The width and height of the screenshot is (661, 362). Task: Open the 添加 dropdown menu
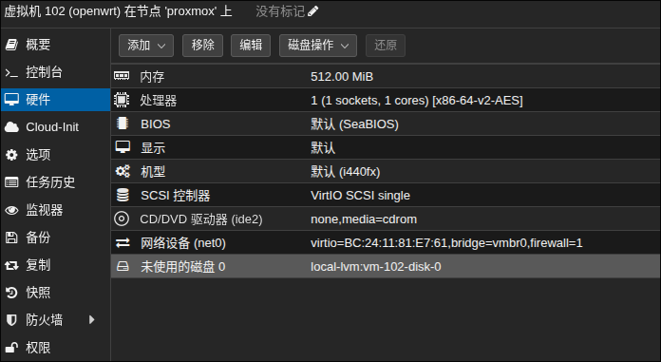146,46
